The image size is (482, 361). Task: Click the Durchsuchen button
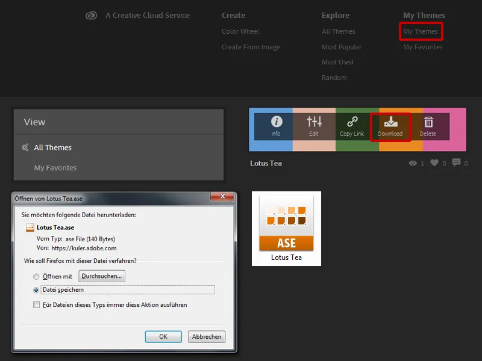point(102,276)
